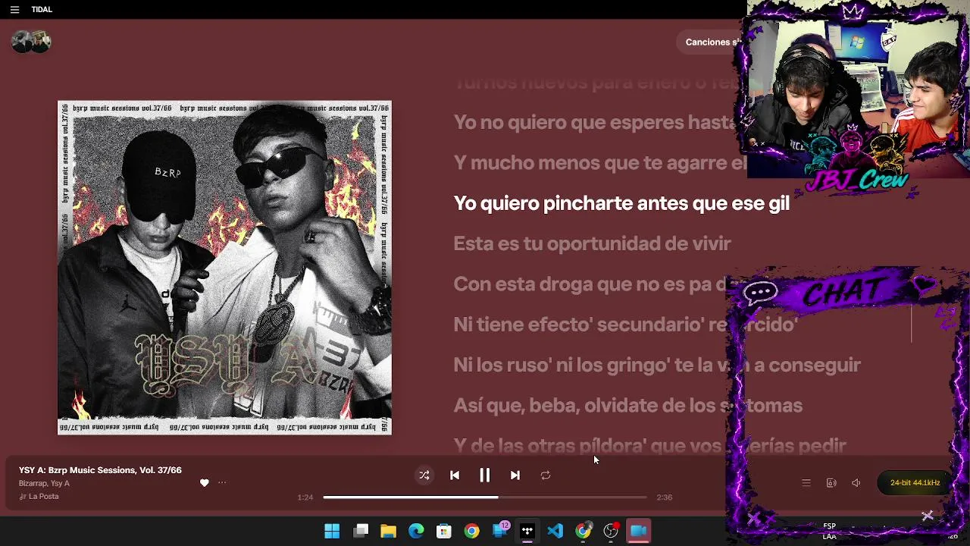Open the second Chrome profile taskbar icon

(x=584, y=531)
